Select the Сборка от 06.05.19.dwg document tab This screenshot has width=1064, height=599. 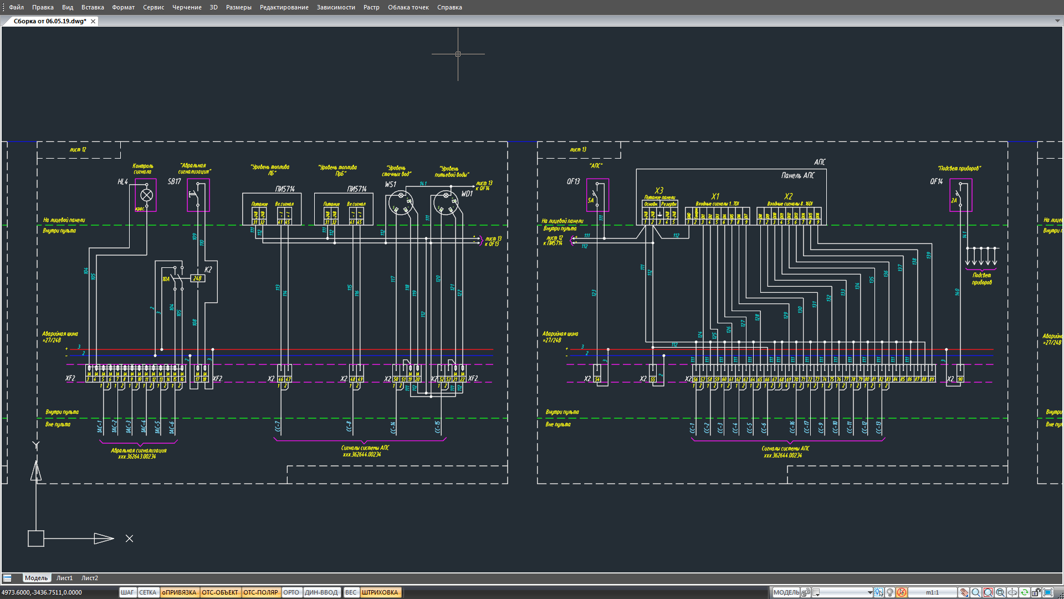click(x=50, y=21)
